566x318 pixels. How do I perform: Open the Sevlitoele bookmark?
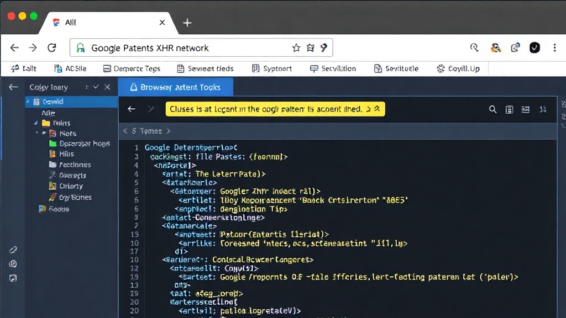point(396,68)
